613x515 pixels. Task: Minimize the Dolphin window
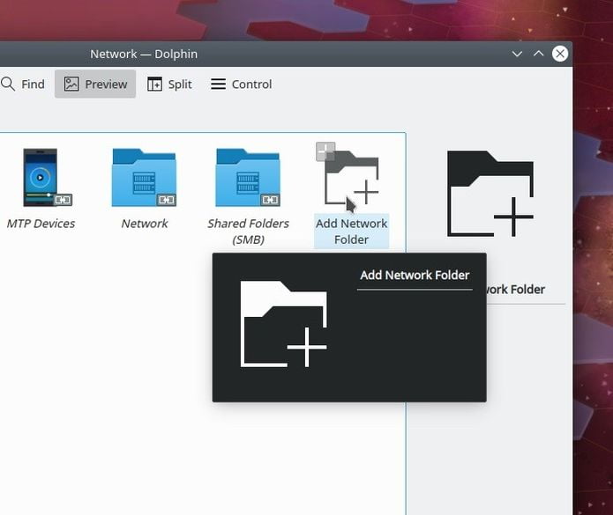coord(517,54)
